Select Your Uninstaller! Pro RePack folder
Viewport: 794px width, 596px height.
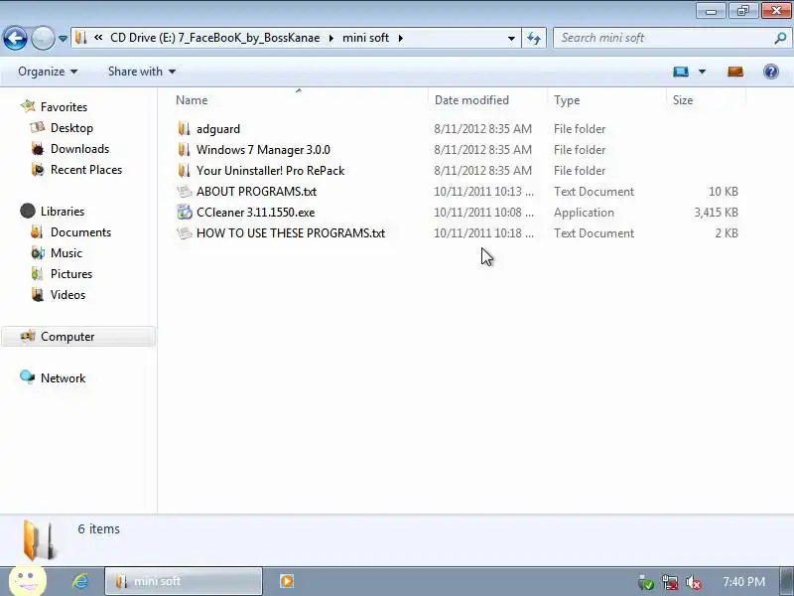[x=270, y=171]
